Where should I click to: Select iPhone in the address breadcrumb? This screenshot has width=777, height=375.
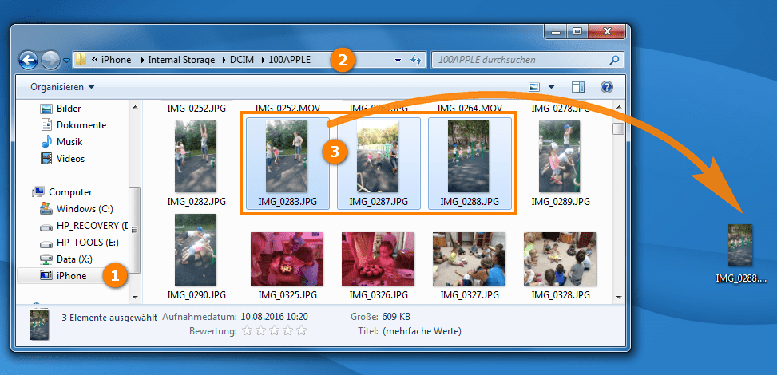[x=116, y=60]
